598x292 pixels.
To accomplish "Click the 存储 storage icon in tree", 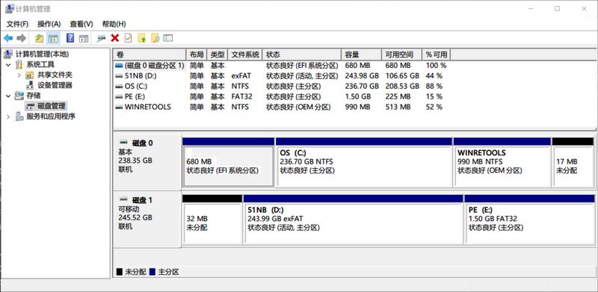I will pyautogui.click(x=19, y=96).
